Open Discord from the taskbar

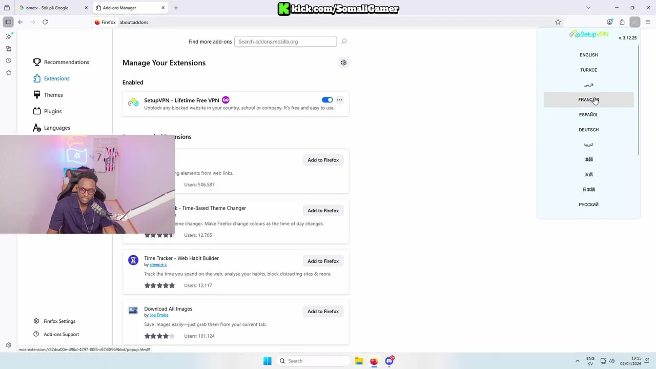tap(389, 361)
